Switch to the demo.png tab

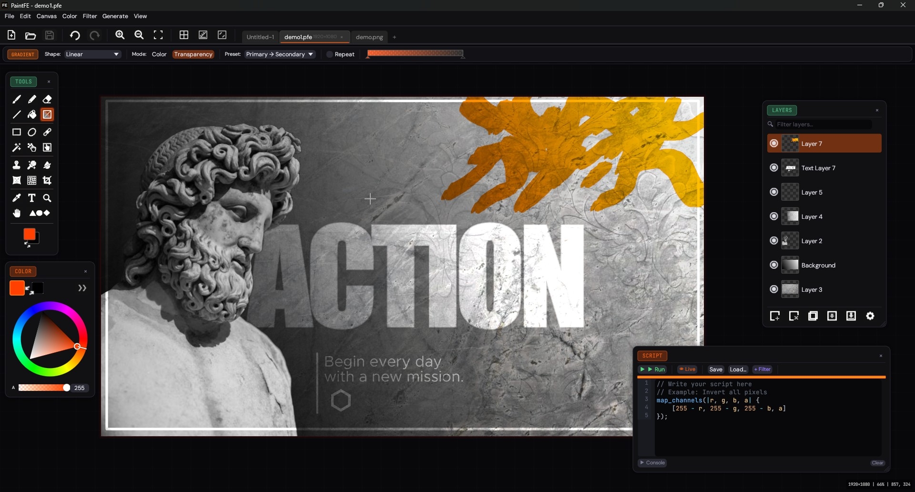click(369, 37)
